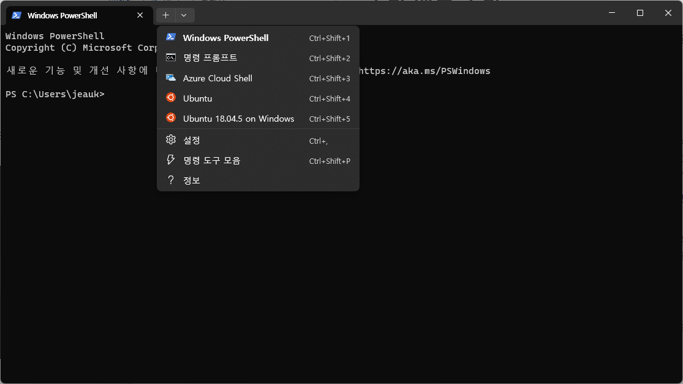The width and height of the screenshot is (683, 384).
Task: Click the Command Prompt (명령 프롬프트) icon
Action: (171, 57)
